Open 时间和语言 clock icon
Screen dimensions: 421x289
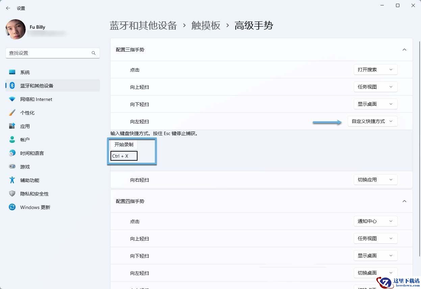[x=12, y=153]
